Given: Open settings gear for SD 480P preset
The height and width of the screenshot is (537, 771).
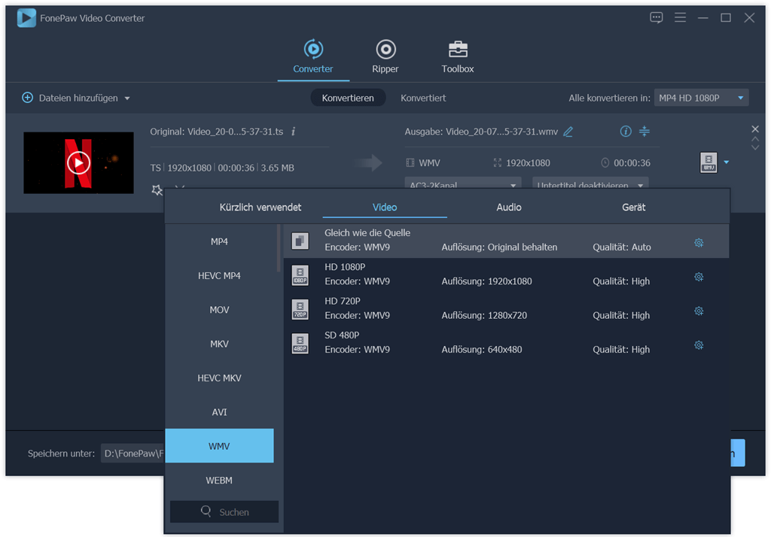Looking at the screenshot, I should (x=699, y=345).
